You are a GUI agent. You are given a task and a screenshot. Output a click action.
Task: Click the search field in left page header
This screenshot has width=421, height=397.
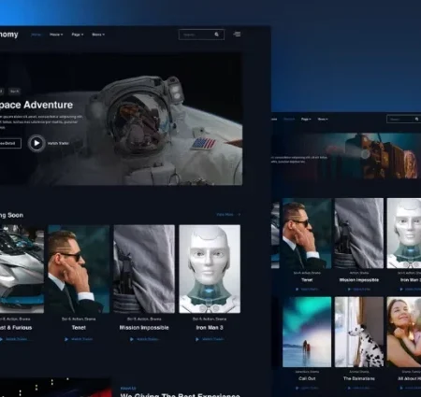(x=201, y=35)
